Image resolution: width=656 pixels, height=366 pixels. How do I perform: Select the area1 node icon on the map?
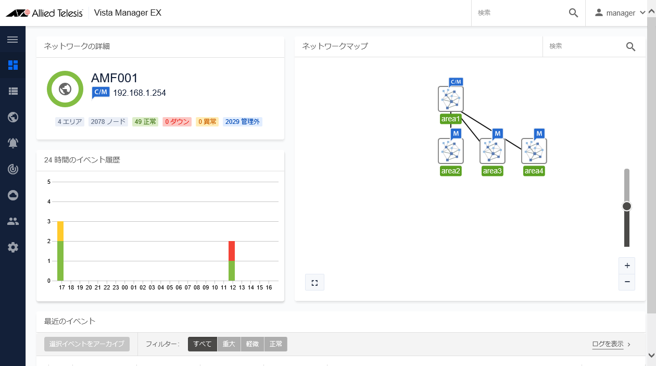click(451, 99)
